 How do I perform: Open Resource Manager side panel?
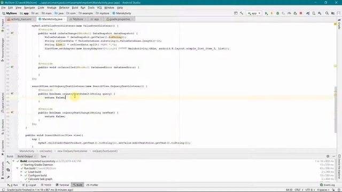click(x=3, y=50)
